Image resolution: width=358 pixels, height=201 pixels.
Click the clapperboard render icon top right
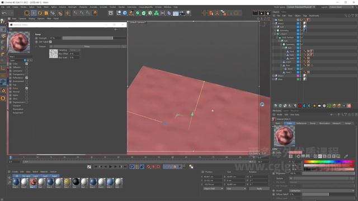tap(255, 13)
